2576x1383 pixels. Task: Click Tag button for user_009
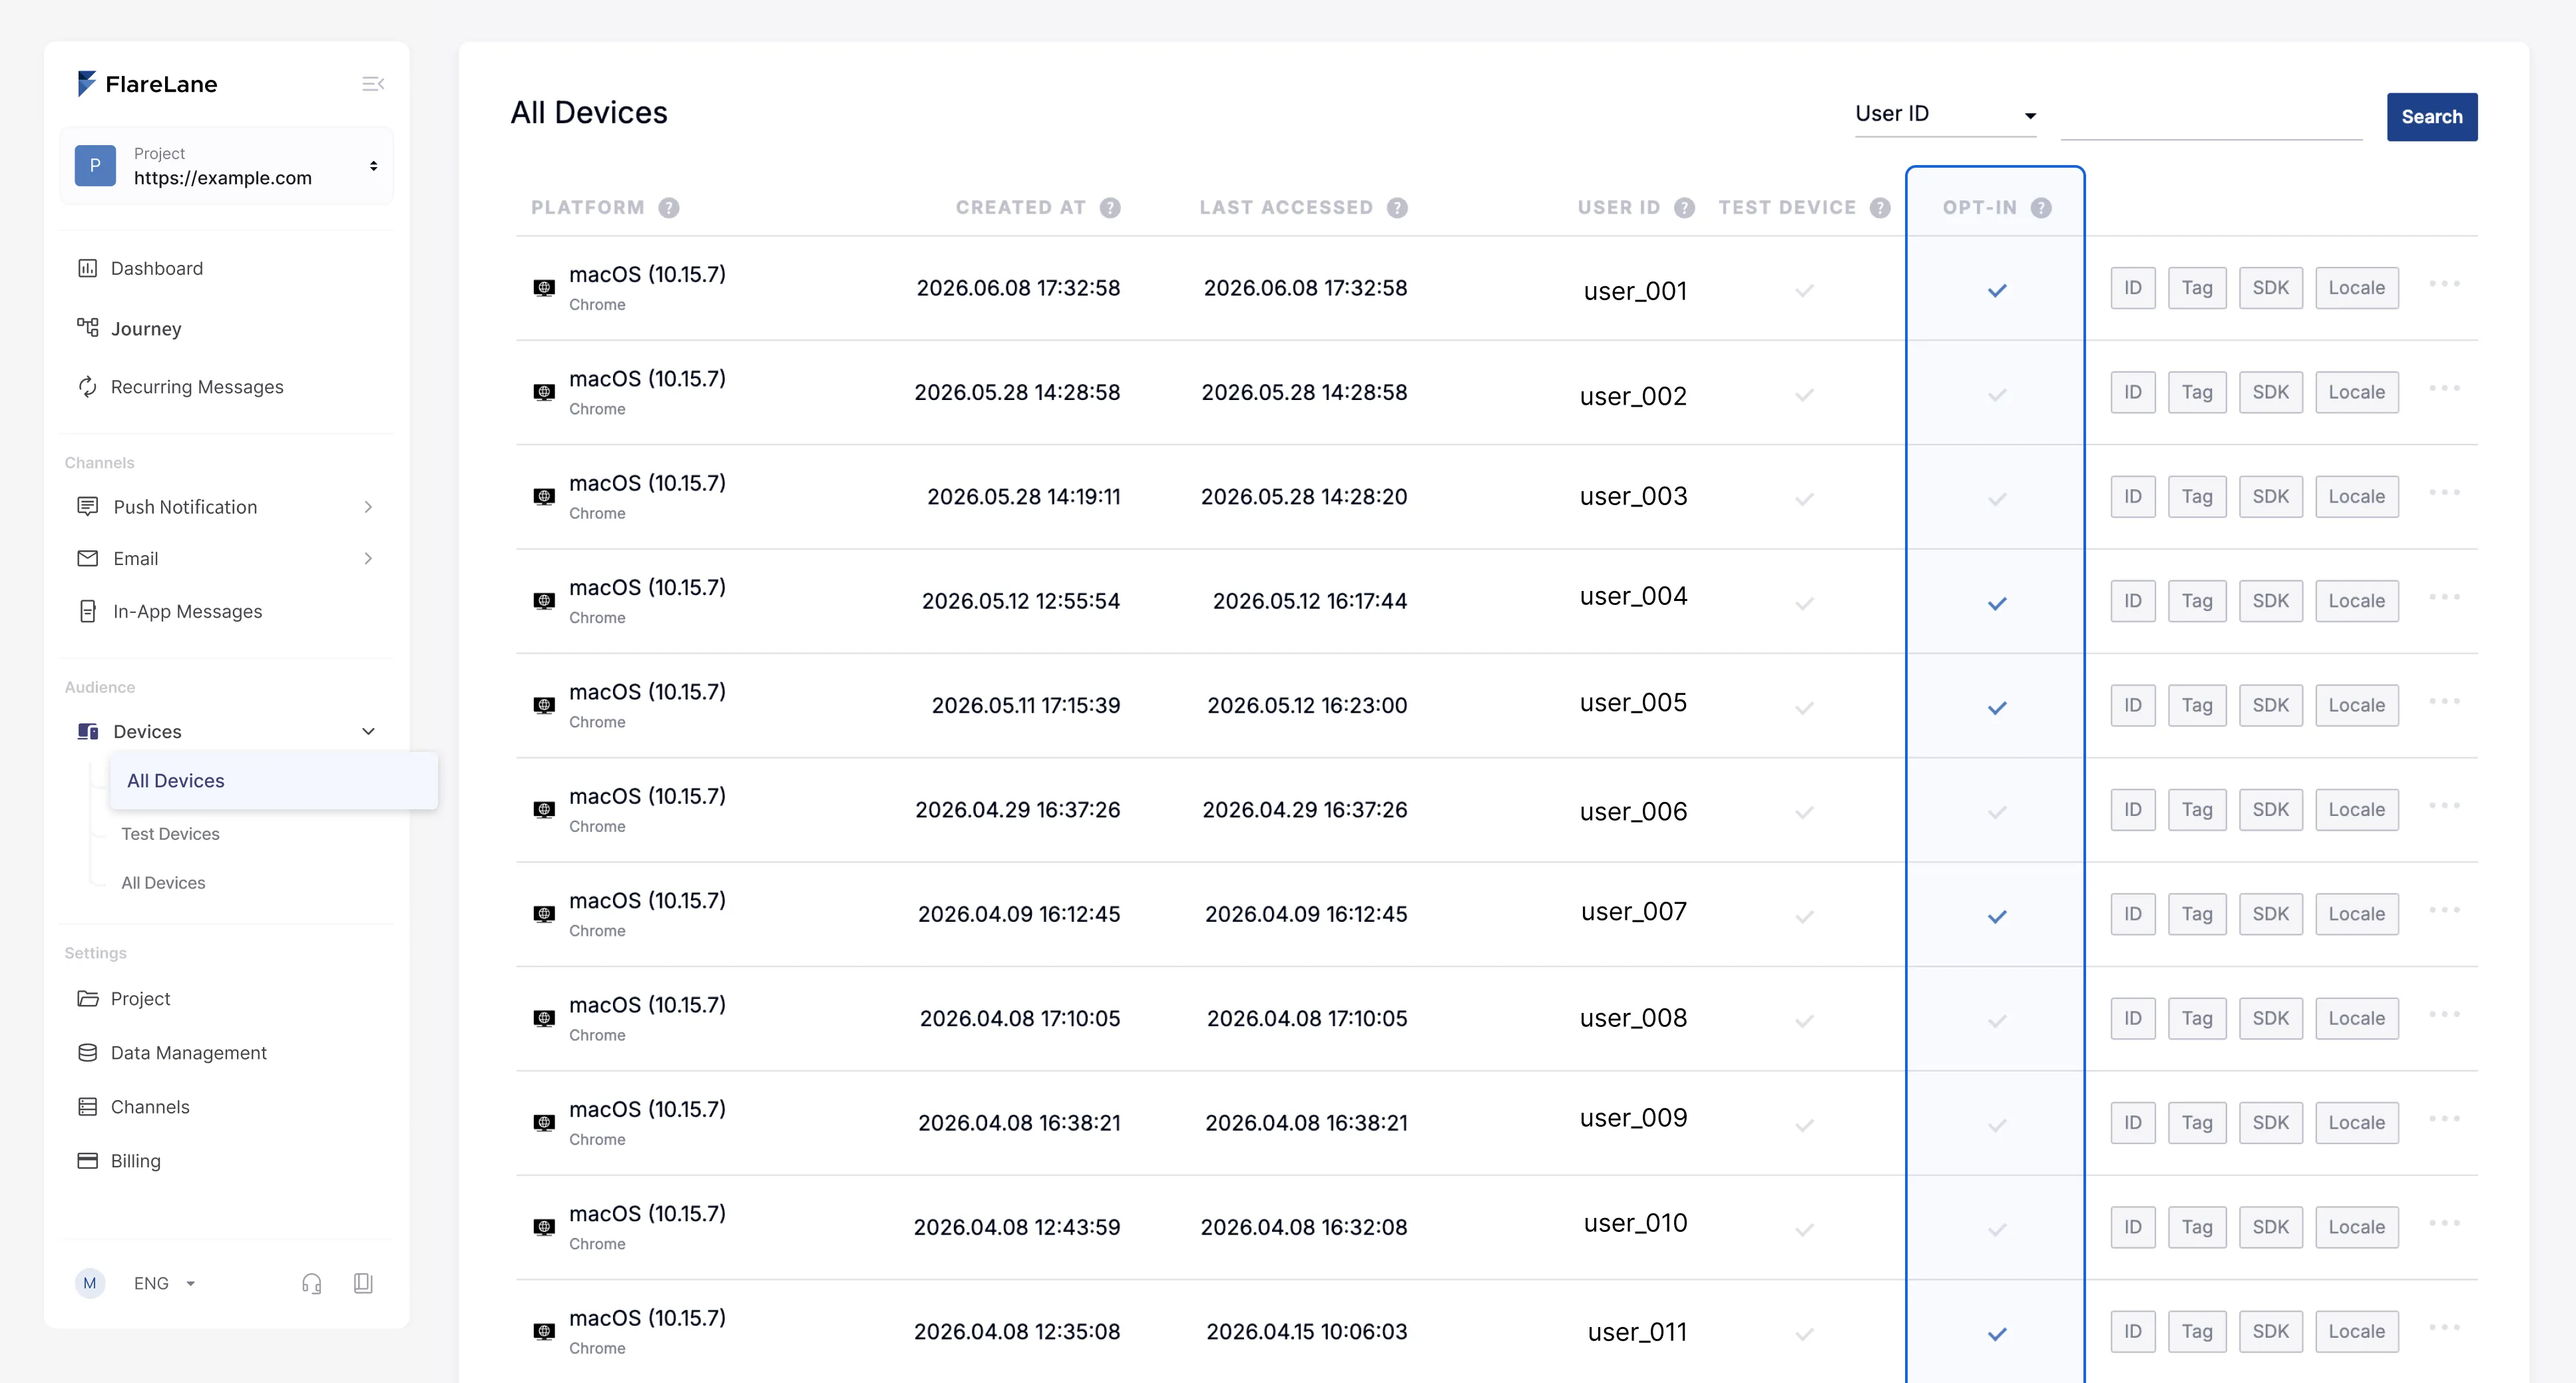click(2197, 1123)
